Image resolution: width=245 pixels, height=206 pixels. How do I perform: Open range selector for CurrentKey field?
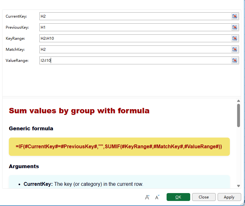tap(235, 16)
